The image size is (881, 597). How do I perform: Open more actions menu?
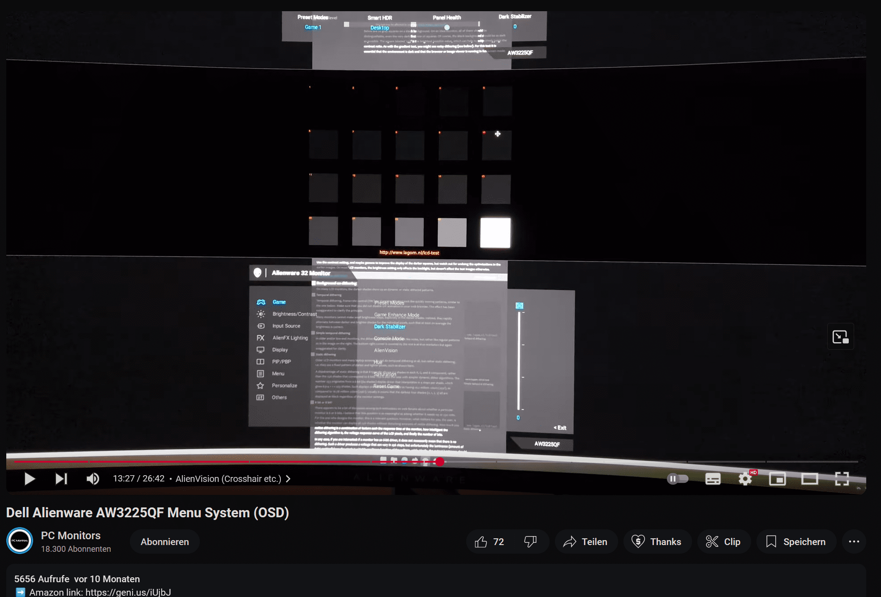pos(854,542)
